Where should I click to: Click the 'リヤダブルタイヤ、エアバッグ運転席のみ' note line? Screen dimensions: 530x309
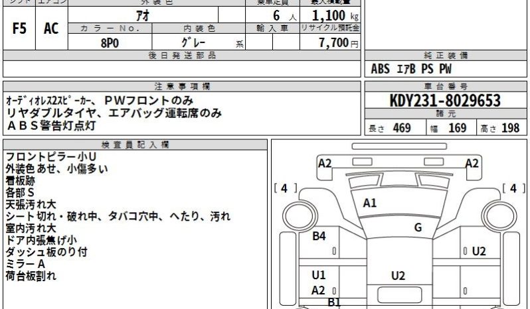click(114, 113)
